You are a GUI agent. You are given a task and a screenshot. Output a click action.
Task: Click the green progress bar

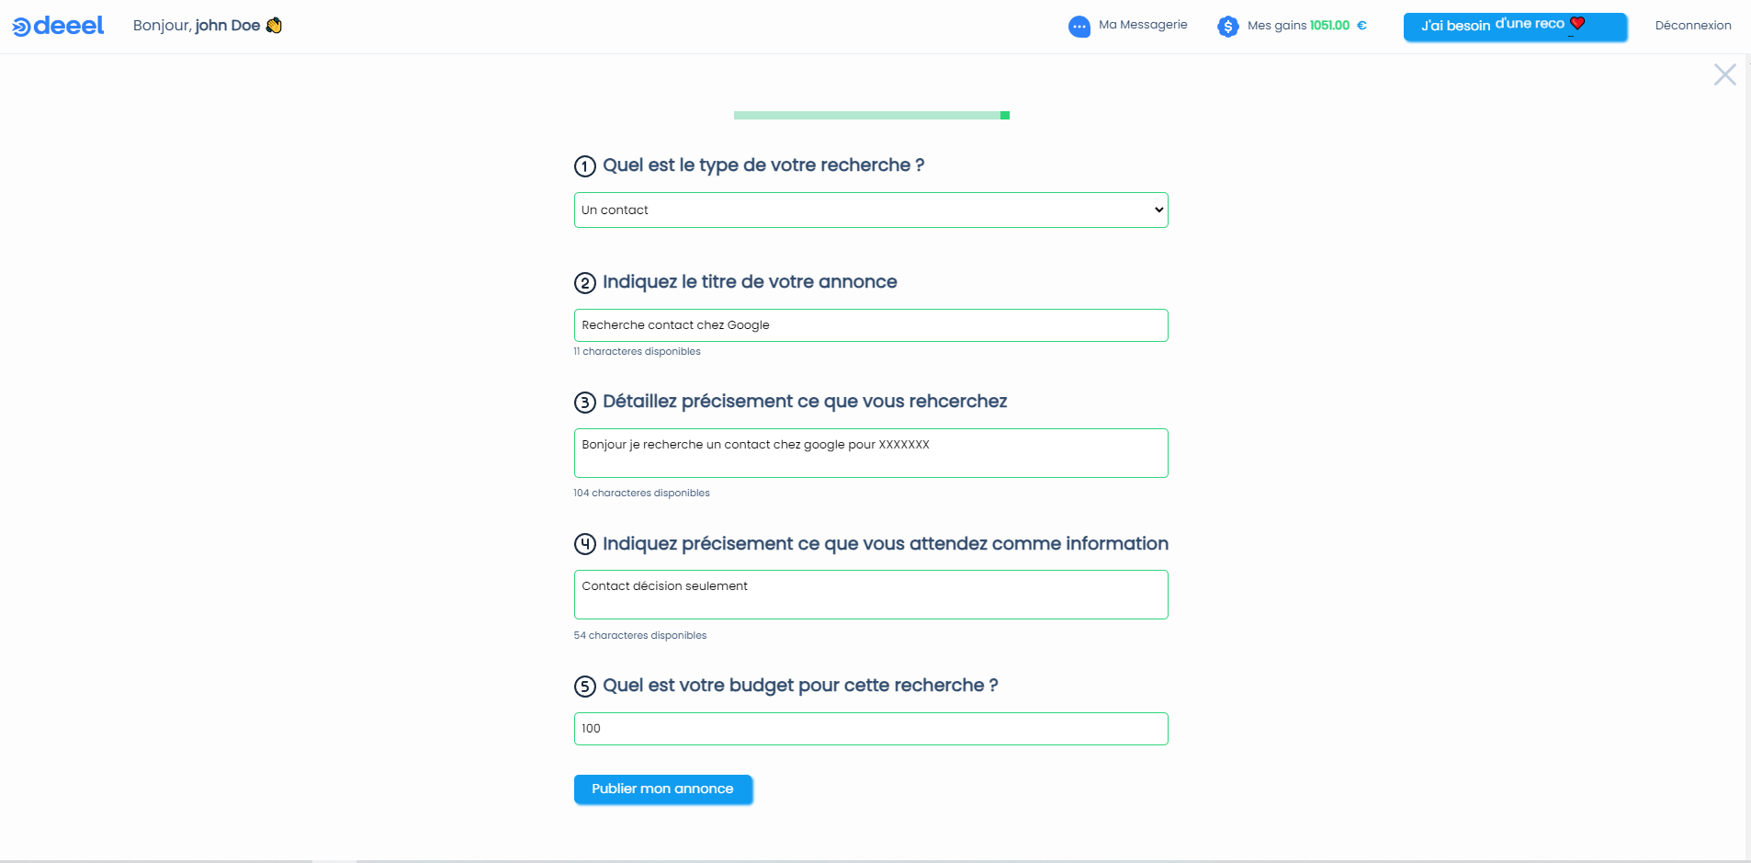pyautogui.click(x=871, y=115)
